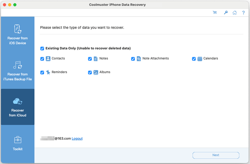Screen dimensions: 250x164
Task: Click the Albums picture icon
Action: pyautogui.click(x=96, y=73)
